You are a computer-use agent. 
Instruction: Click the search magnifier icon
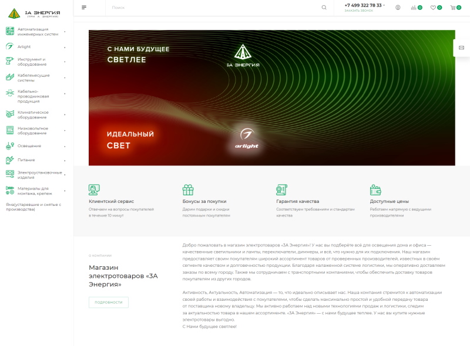click(324, 8)
